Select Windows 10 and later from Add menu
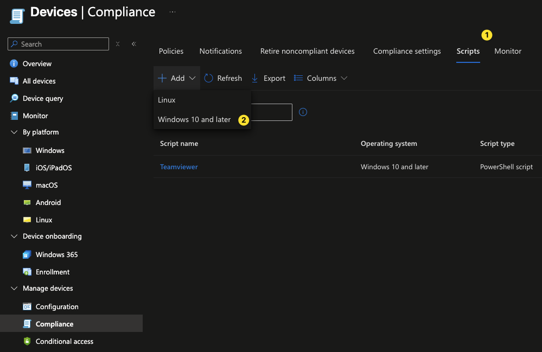This screenshot has width=542, height=352. point(194,119)
